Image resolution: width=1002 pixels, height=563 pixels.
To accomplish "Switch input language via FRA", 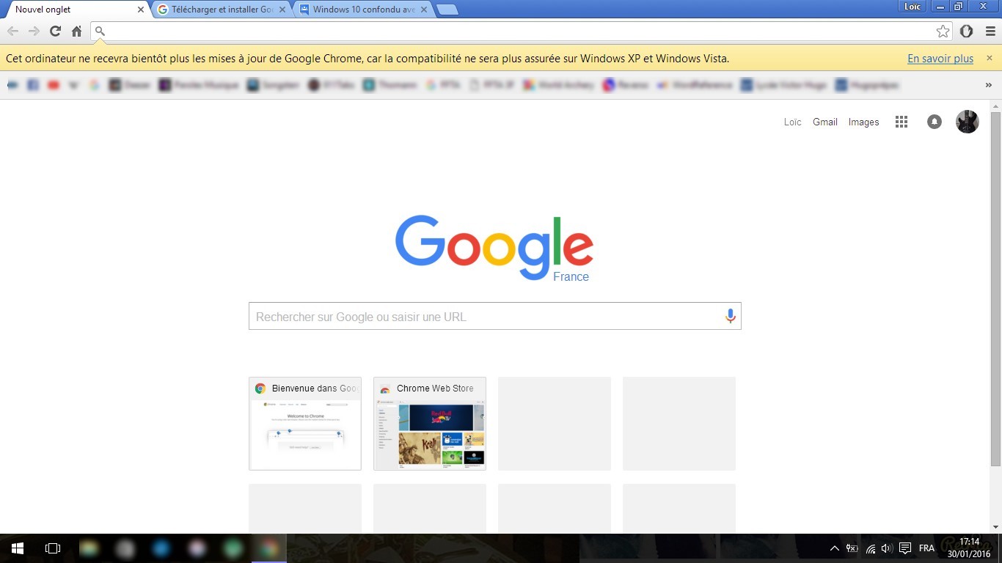I will tap(926, 548).
